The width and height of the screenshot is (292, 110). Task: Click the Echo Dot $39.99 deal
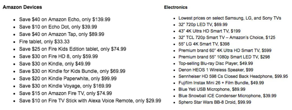(58, 27)
